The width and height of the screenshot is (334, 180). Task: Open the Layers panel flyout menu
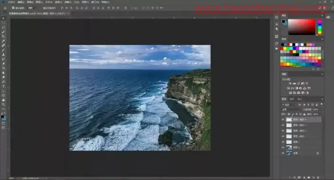(x=322, y=99)
